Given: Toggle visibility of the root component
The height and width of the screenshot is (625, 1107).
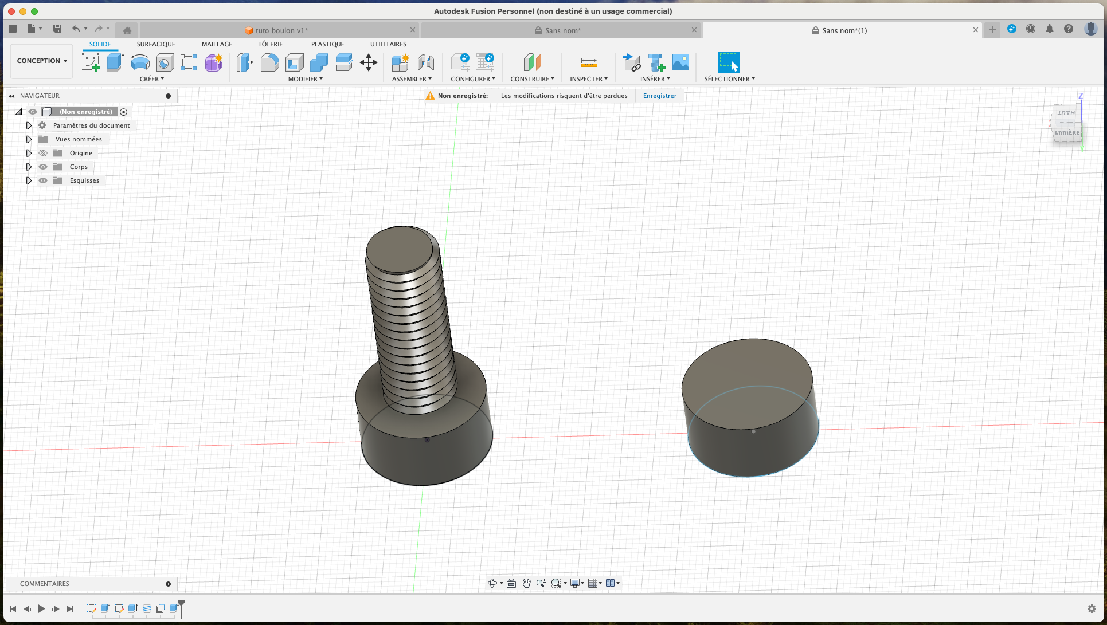Looking at the screenshot, I should click(33, 112).
